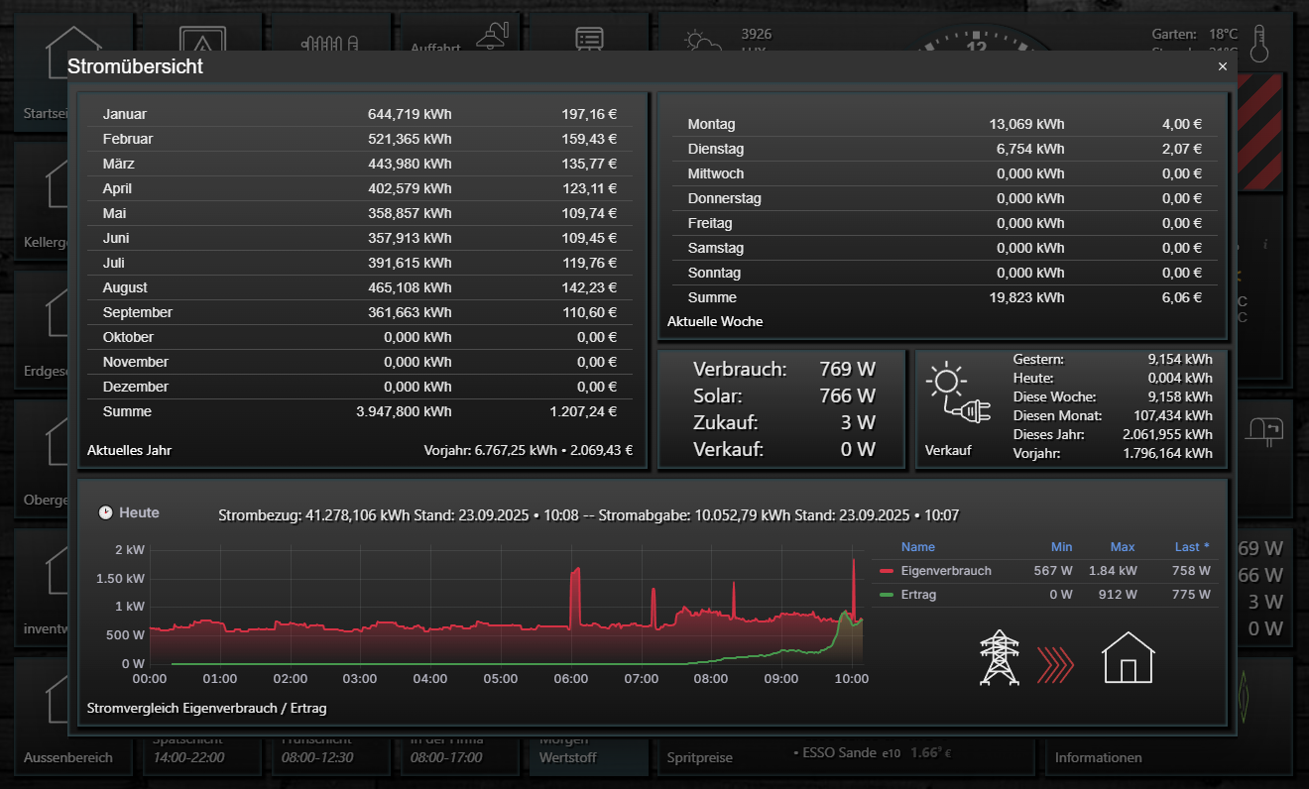Click the thermometer icon next to Garten temperature

tap(1260, 45)
